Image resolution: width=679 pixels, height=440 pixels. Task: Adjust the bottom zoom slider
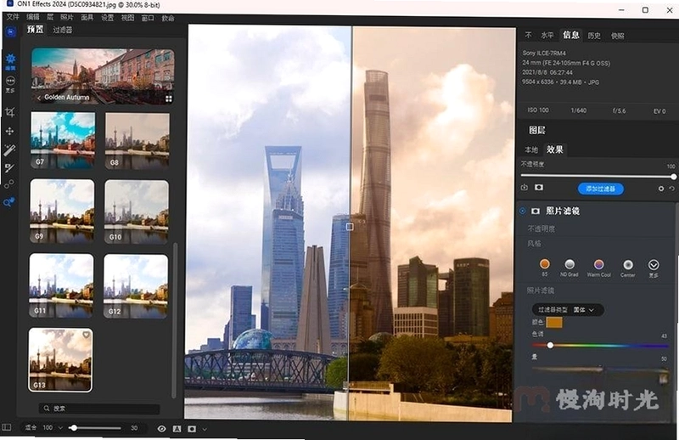tap(96, 428)
